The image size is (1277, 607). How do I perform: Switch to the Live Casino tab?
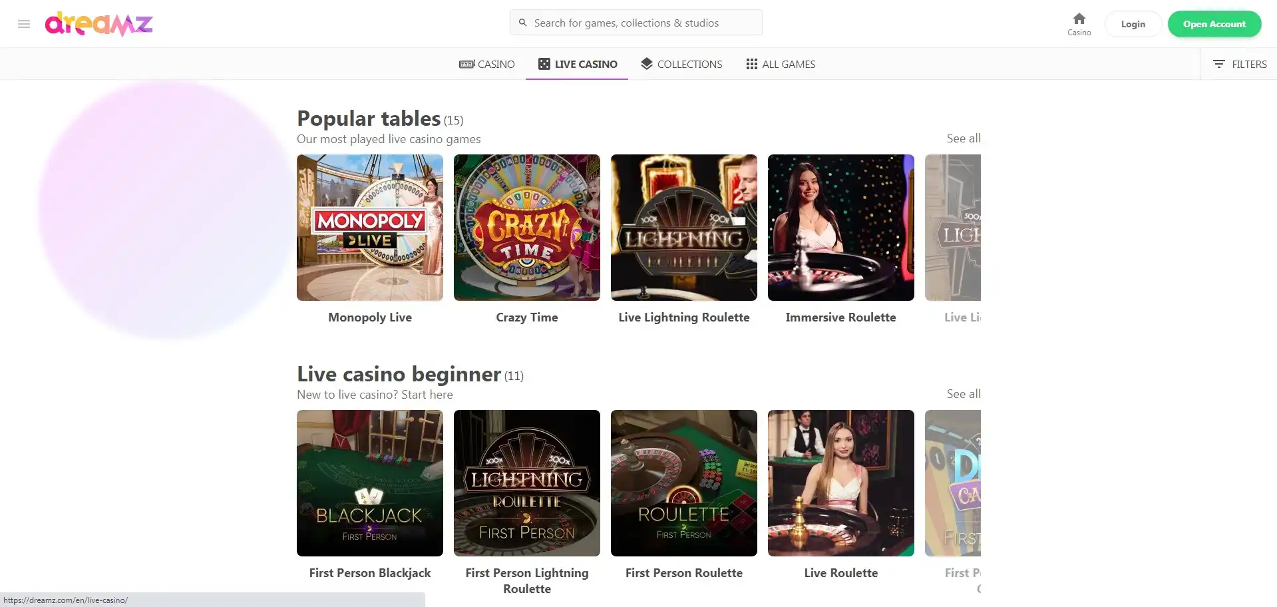(577, 64)
